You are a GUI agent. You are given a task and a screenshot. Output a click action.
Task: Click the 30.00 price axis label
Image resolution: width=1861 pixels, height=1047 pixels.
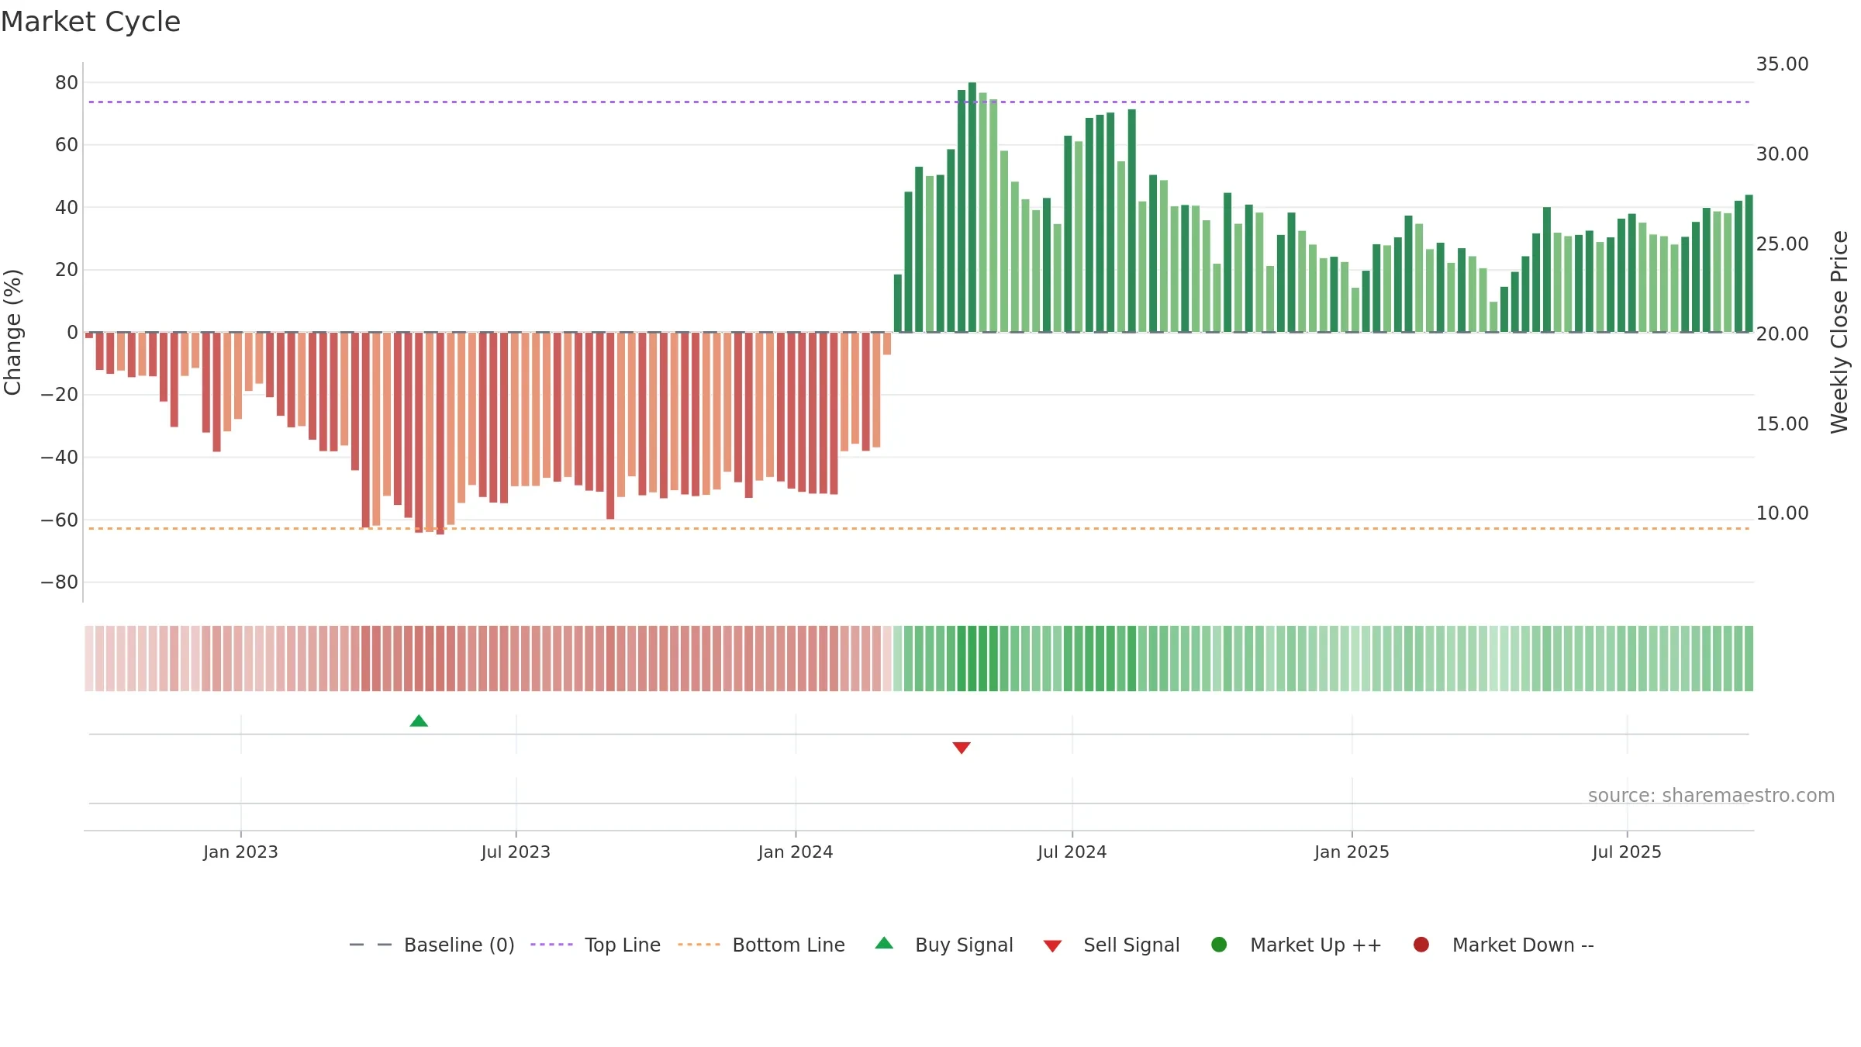1782,154
